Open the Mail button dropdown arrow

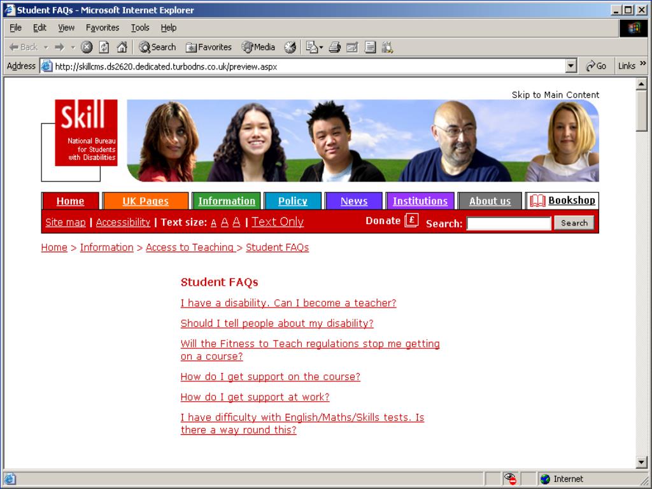click(321, 48)
